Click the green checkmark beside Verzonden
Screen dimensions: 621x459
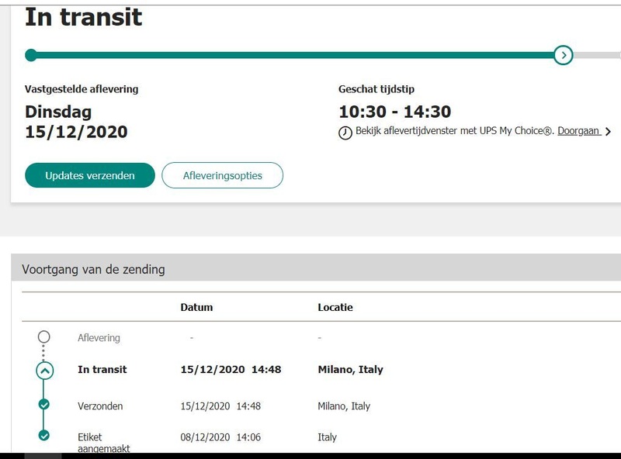pos(43,404)
